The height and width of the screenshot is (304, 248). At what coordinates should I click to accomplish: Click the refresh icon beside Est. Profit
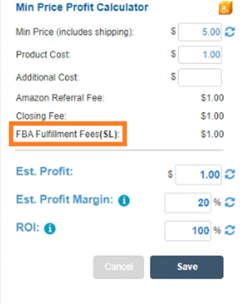coord(230,174)
